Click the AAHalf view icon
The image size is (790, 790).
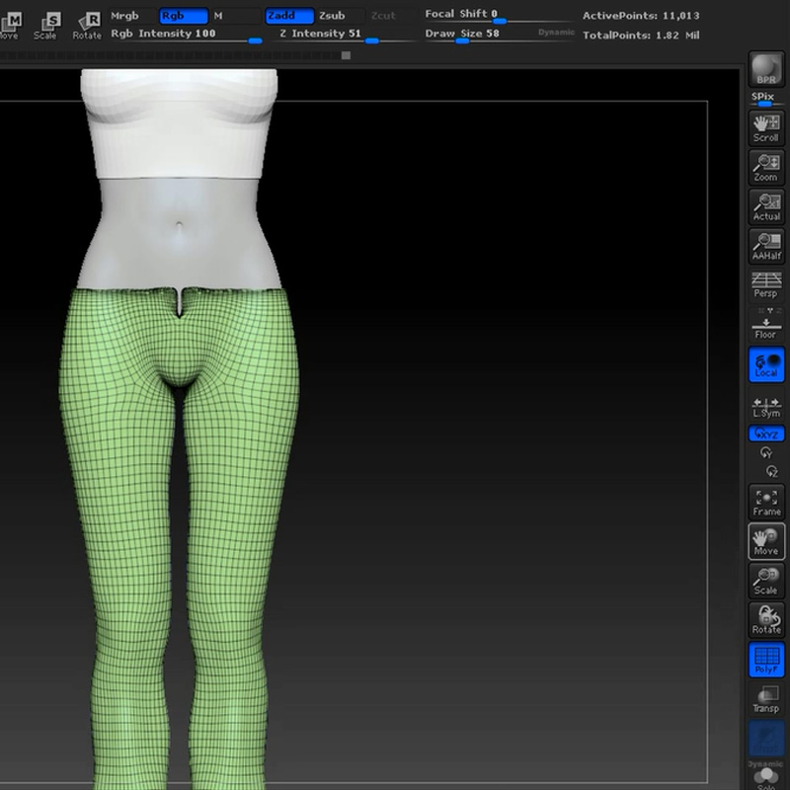tap(766, 246)
